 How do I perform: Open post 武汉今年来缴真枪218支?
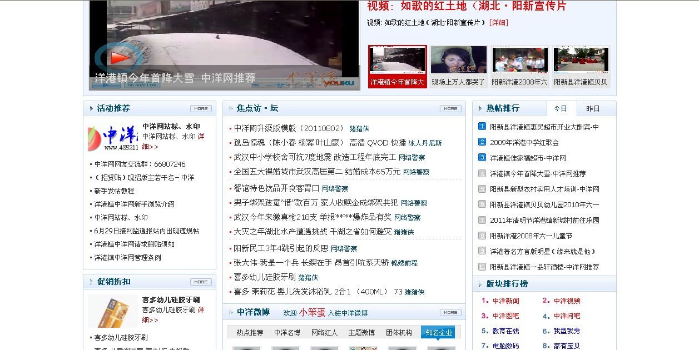pos(313,217)
